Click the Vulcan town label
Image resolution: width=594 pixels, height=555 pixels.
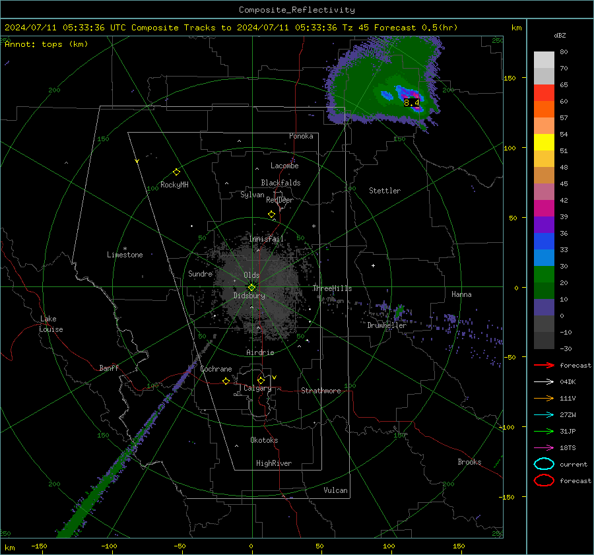click(x=336, y=490)
